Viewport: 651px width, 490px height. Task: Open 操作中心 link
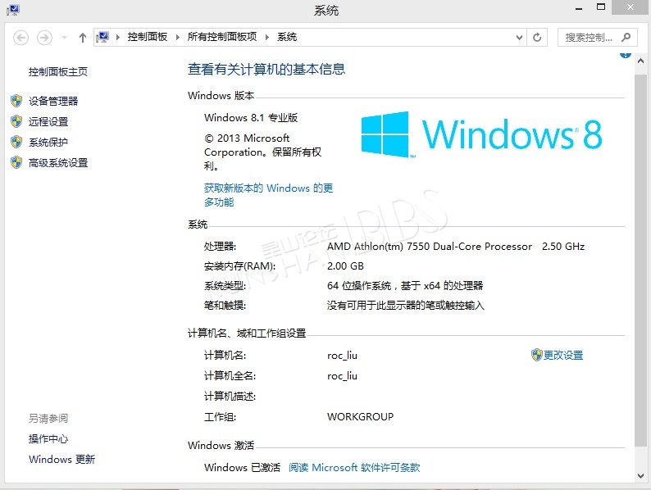point(48,438)
